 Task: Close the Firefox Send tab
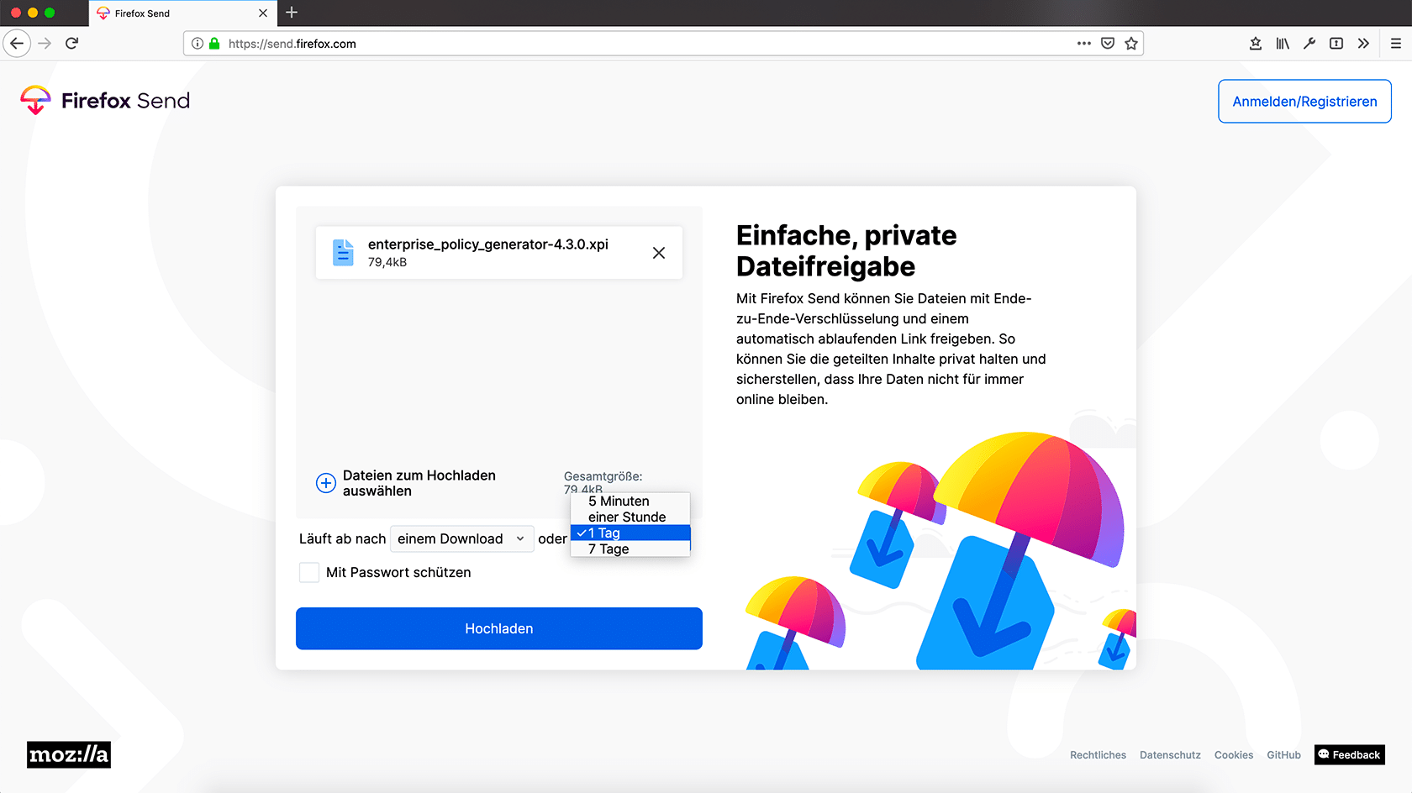[263, 13]
